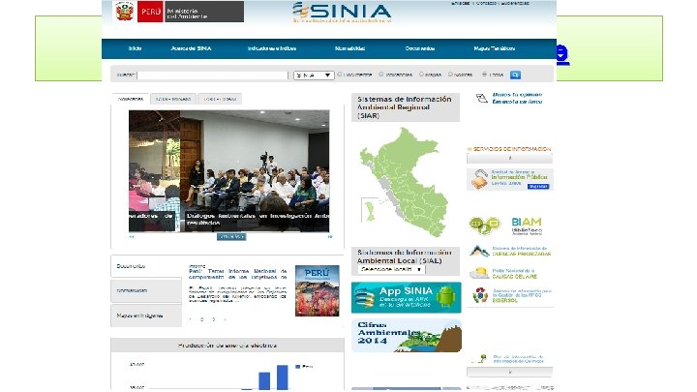Screen dimensions: 697x392
Task: Click the top-right Contacto header link
Action: tap(485, 3)
